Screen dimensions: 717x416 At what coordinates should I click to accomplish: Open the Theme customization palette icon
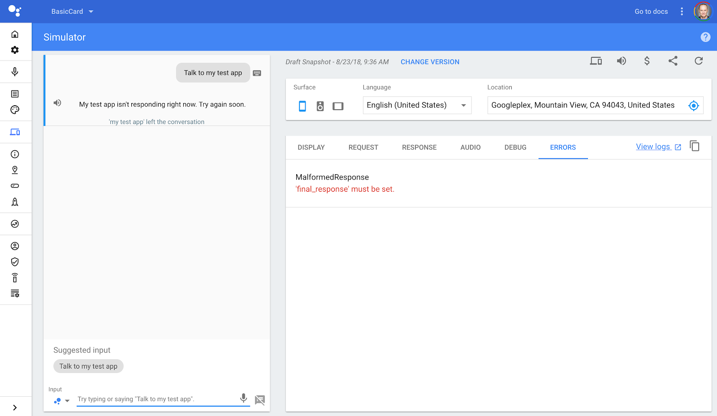point(15,110)
